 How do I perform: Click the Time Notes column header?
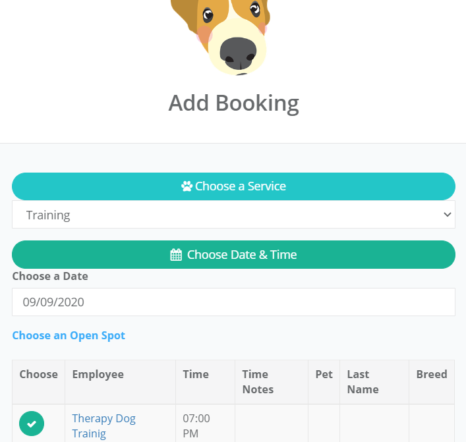point(258,381)
